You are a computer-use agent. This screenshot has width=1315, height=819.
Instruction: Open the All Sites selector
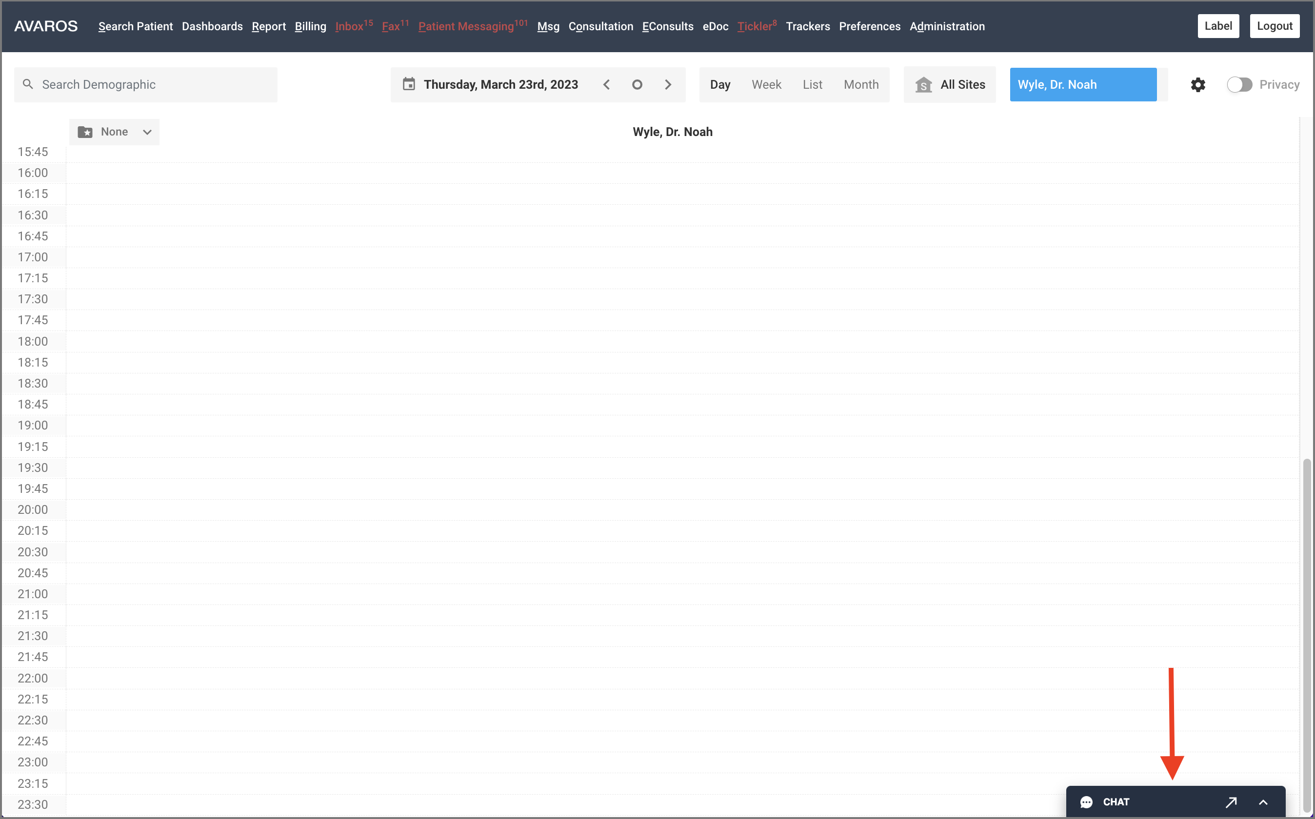pyautogui.click(x=950, y=84)
